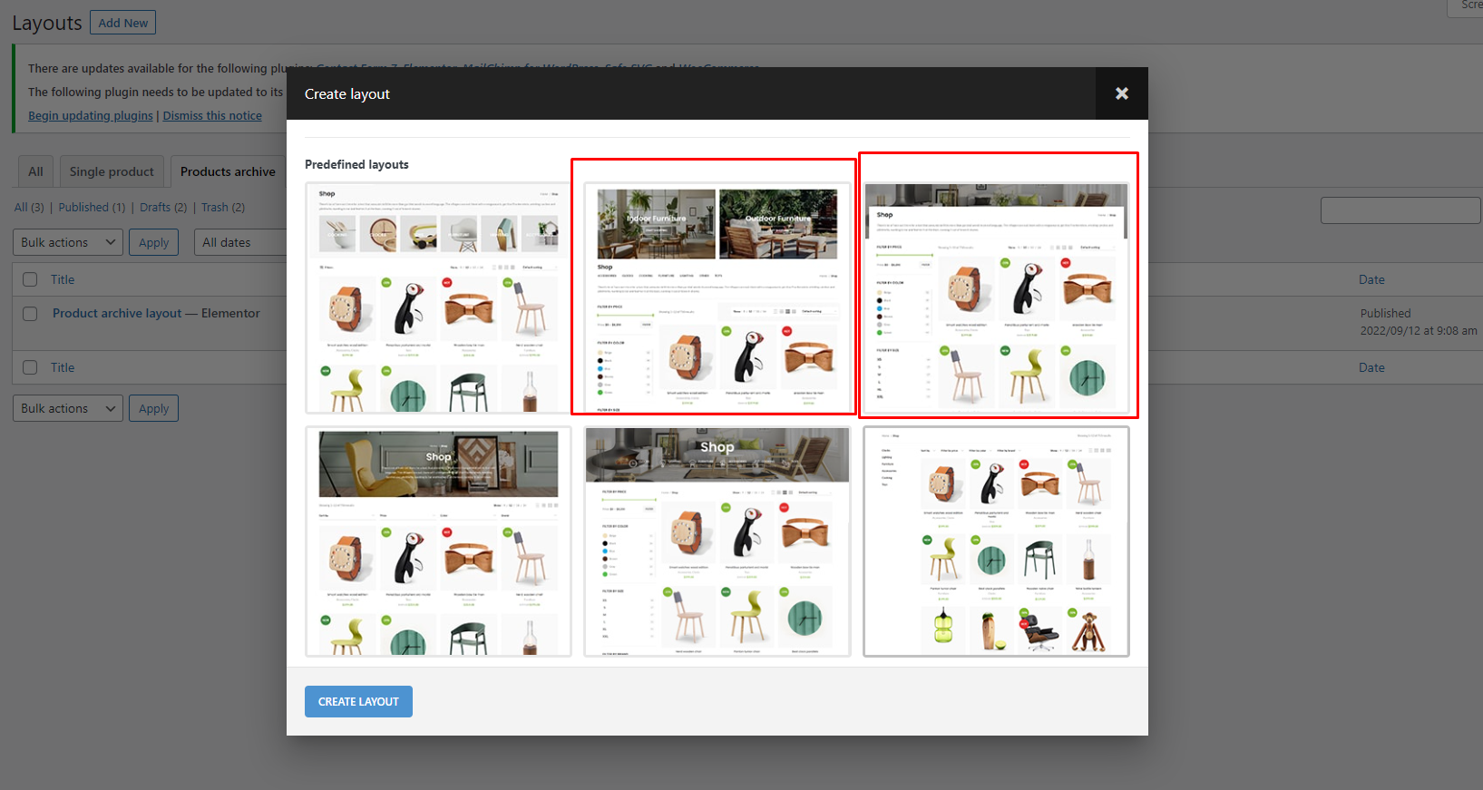Switch to the All tab
The height and width of the screenshot is (790, 1483).
tap(35, 171)
